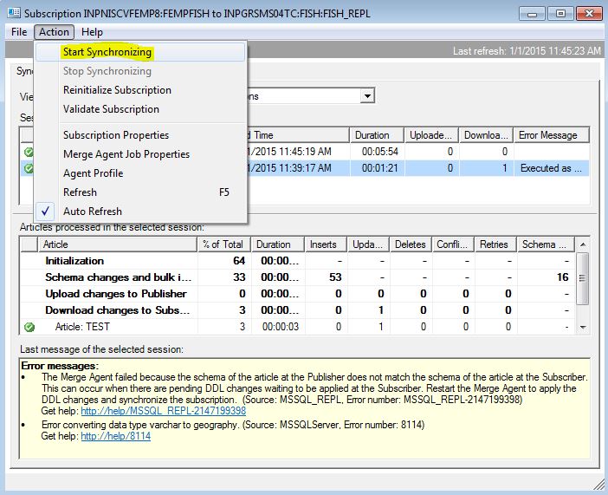Click the Error Message column header
The height and width of the screenshot is (495, 608).
pyautogui.click(x=552, y=135)
